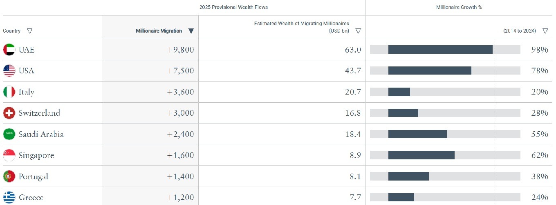Image resolution: width=556 pixels, height=205 pixels.
Task: Click the UAE flag icon
Action: pyautogui.click(x=9, y=50)
